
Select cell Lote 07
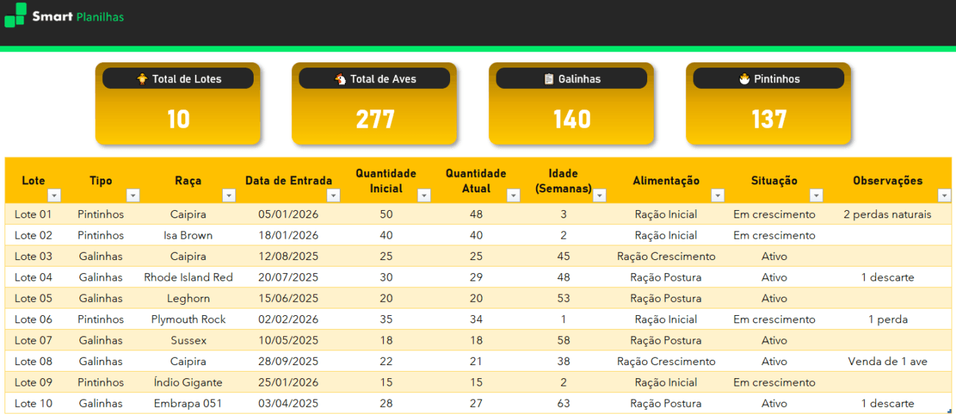(x=33, y=340)
